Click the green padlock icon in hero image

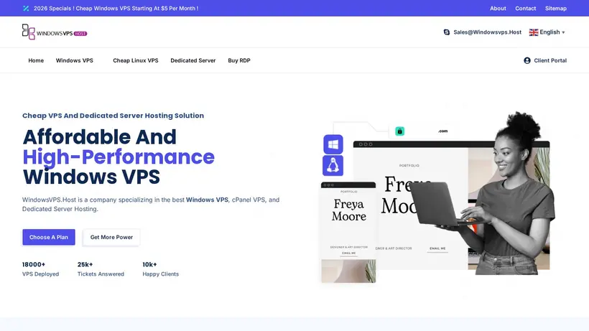coord(399,131)
